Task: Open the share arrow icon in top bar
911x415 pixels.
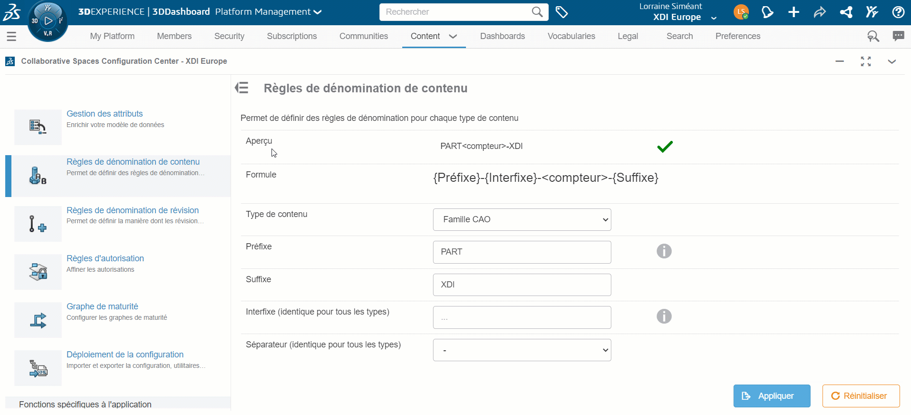Action: [x=820, y=12]
